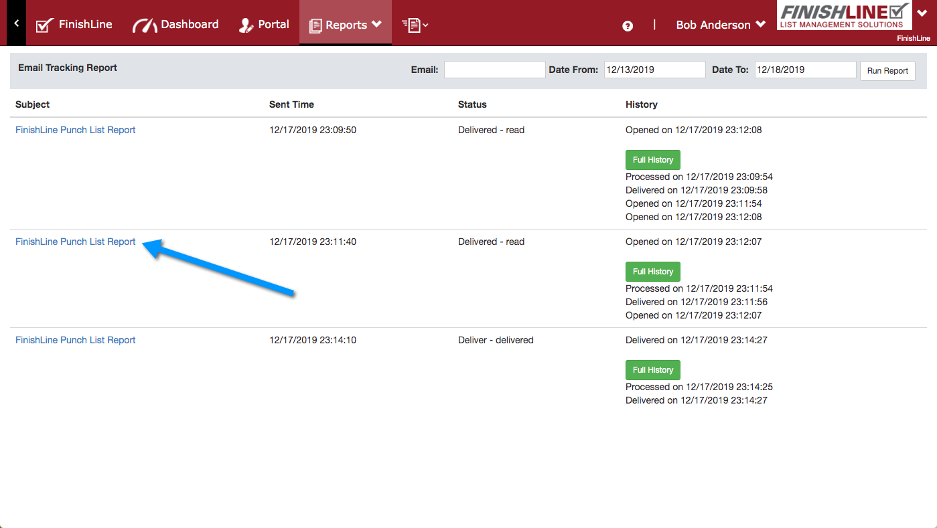Show Full History for the 23:09:50 email
This screenshot has height=528, width=937.
(x=652, y=160)
